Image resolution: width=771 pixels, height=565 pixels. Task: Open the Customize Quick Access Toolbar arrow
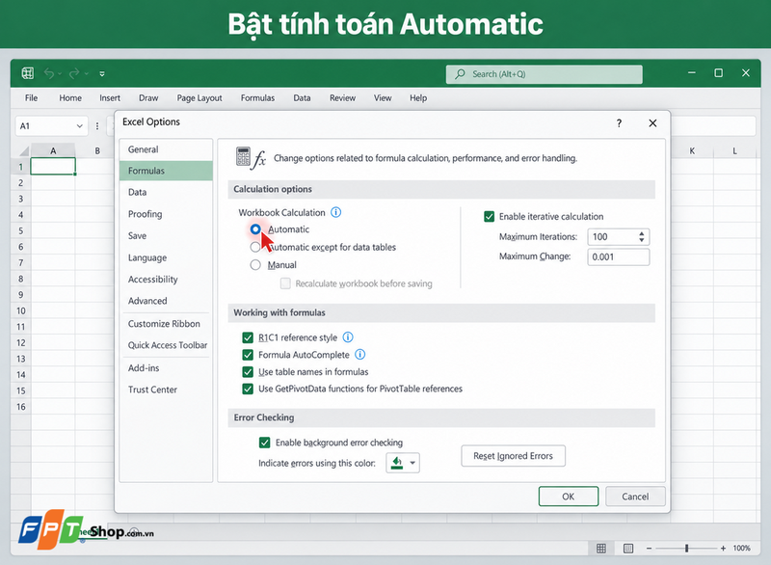pyautogui.click(x=102, y=74)
